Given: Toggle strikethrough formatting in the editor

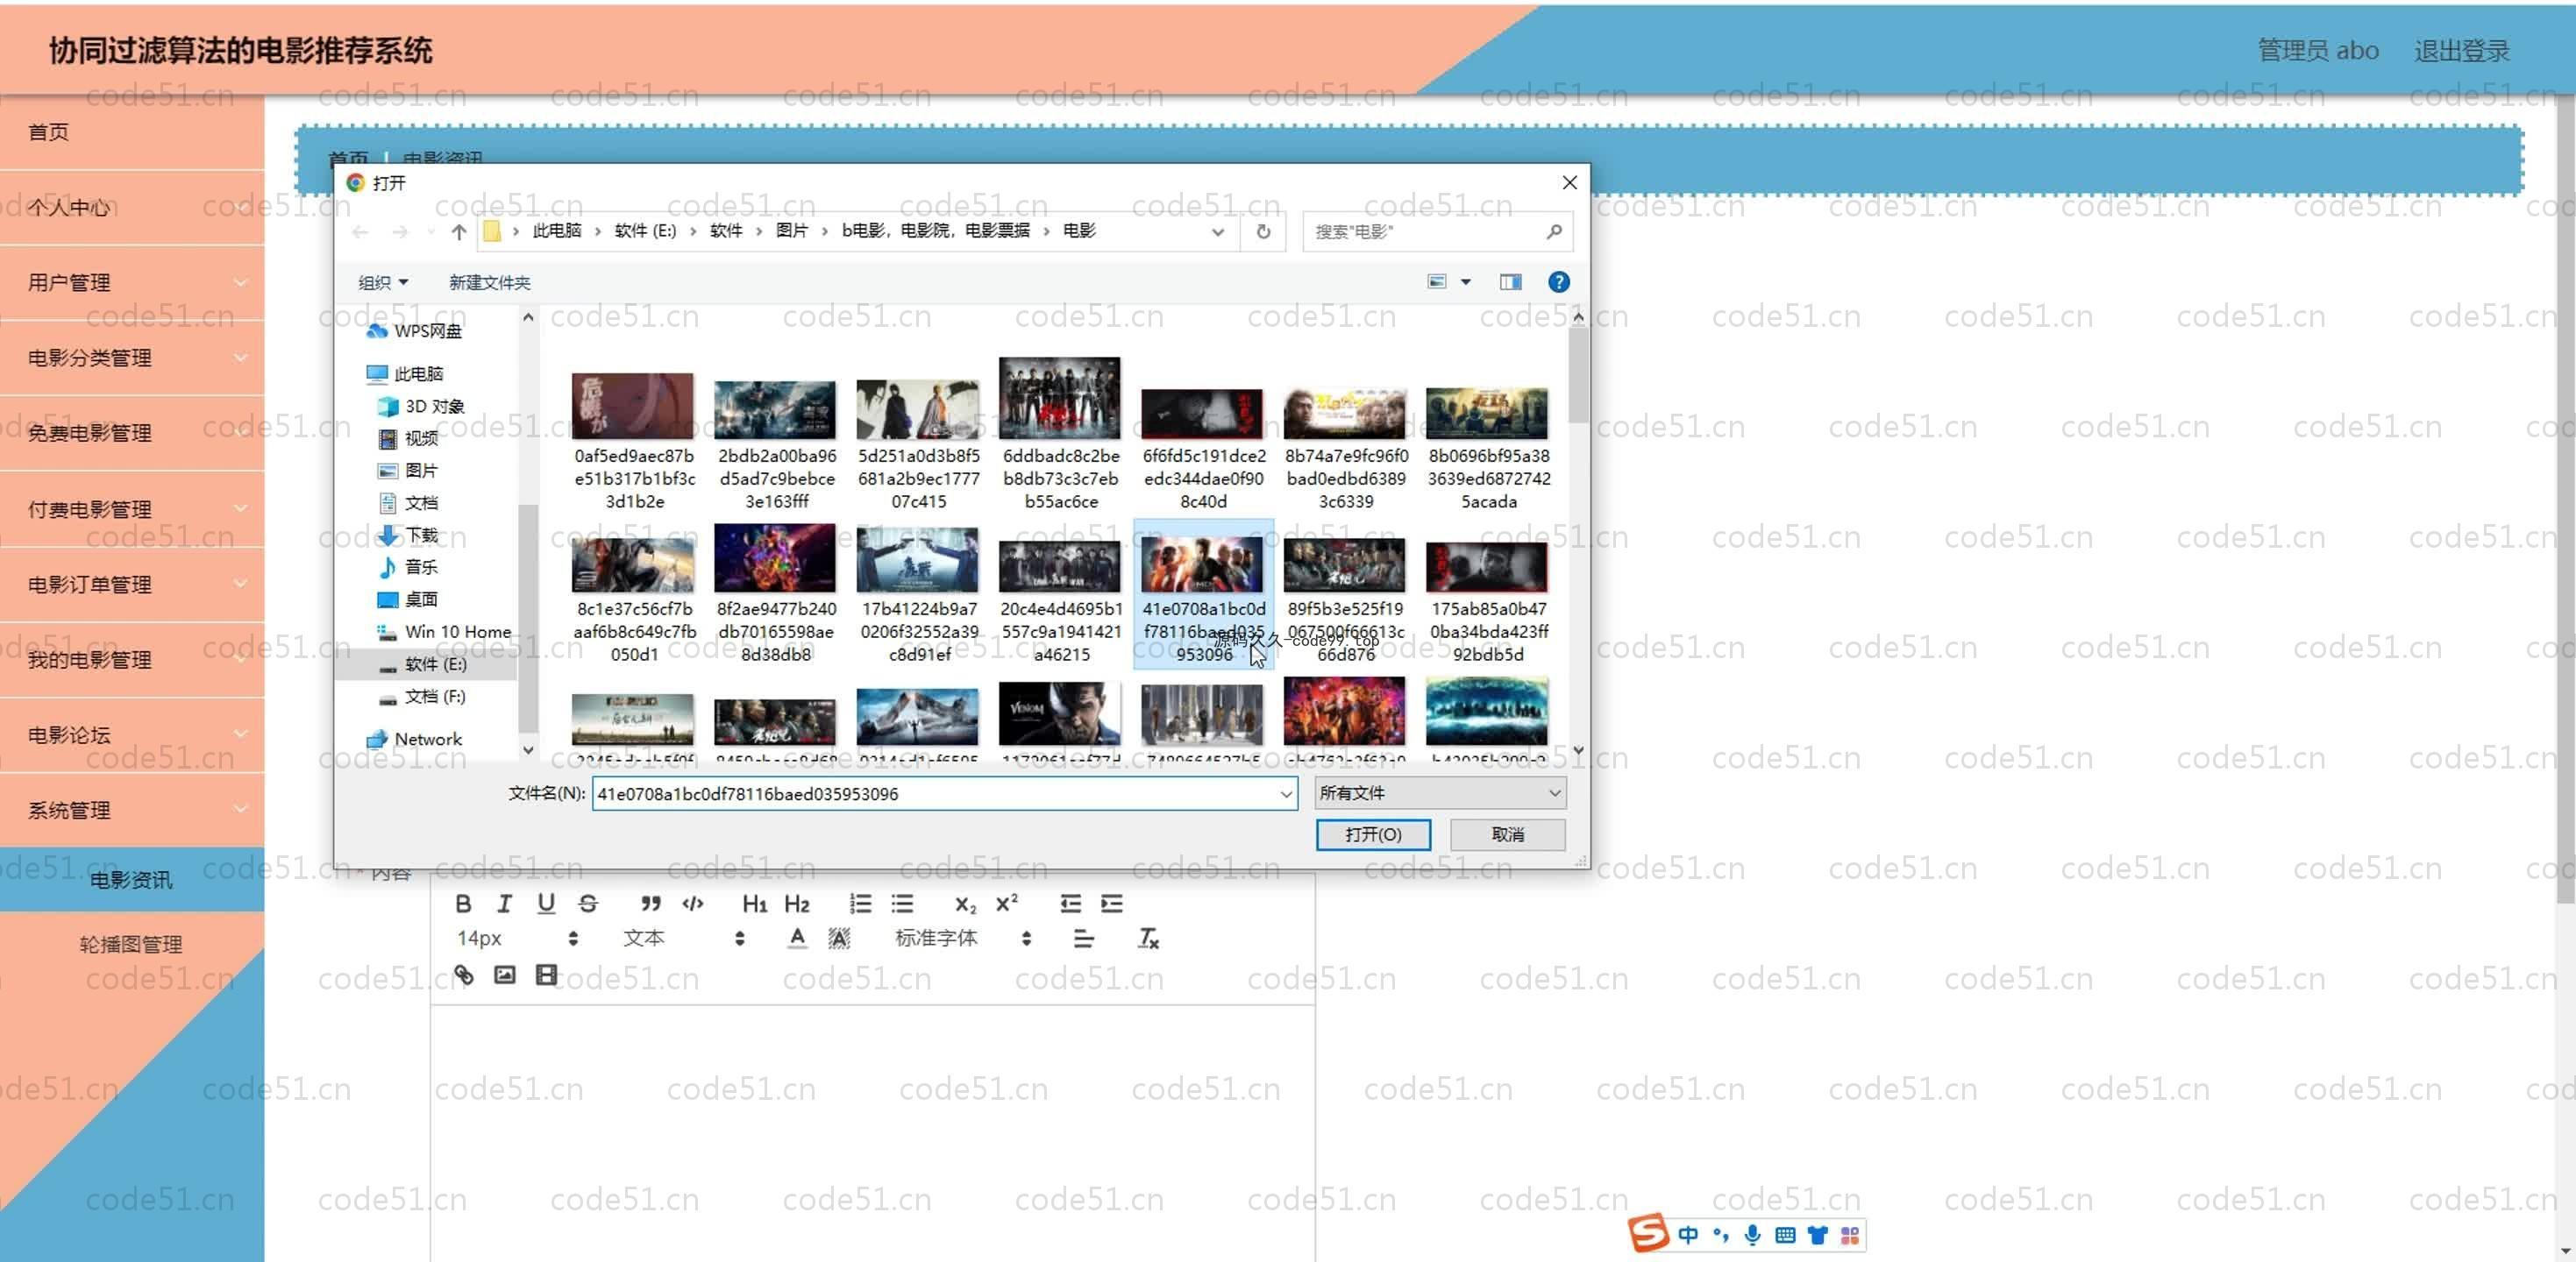Looking at the screenshot, I should pos(588,904).
